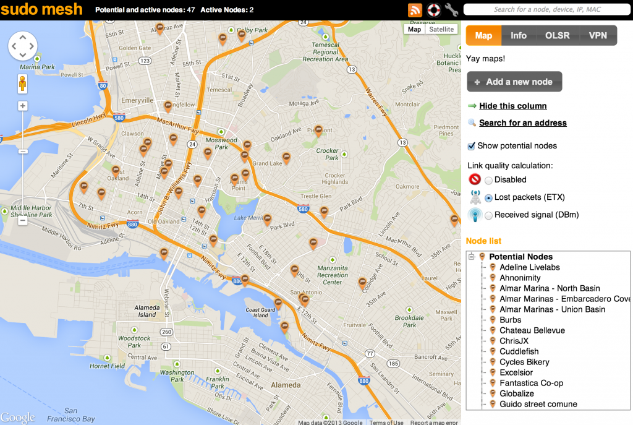Click Search for an address link
This screenshot has width=633, height=425.
point(523,123)
